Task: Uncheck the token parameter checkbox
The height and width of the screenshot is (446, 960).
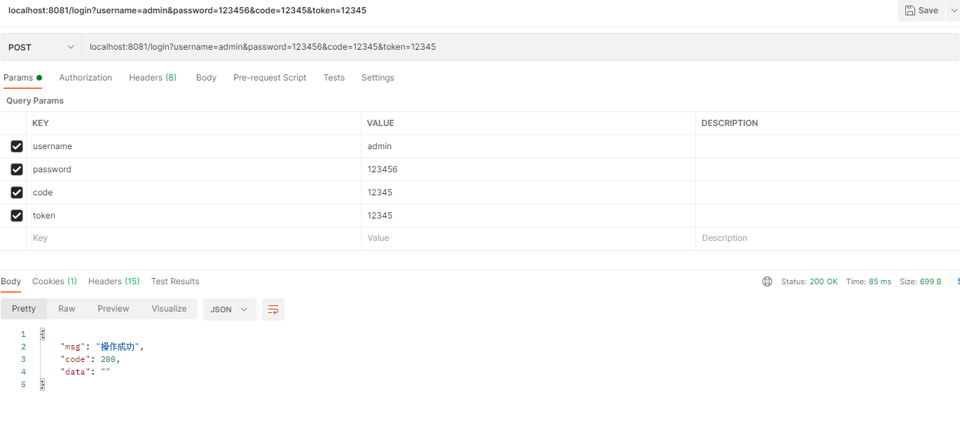Action: [17, 216]
